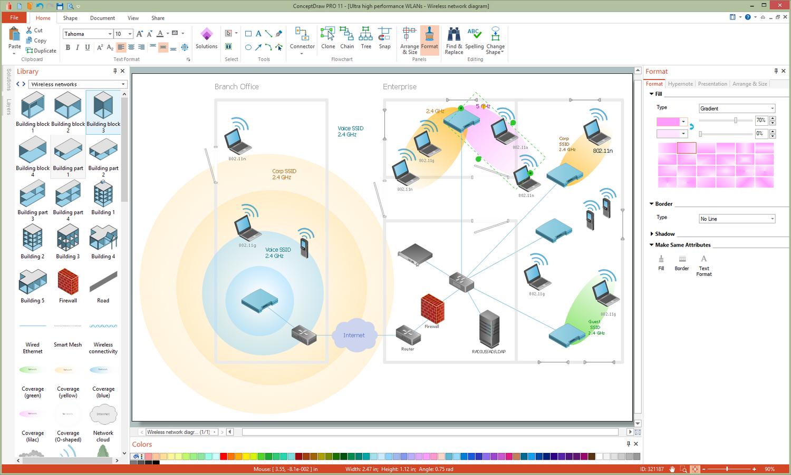This screenshot has width=791, height=475.
Task: Click the Duplicate icon
Action: [x=30, y=51]
